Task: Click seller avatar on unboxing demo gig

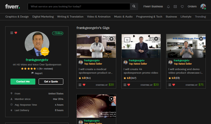Action: click(170, 62)
